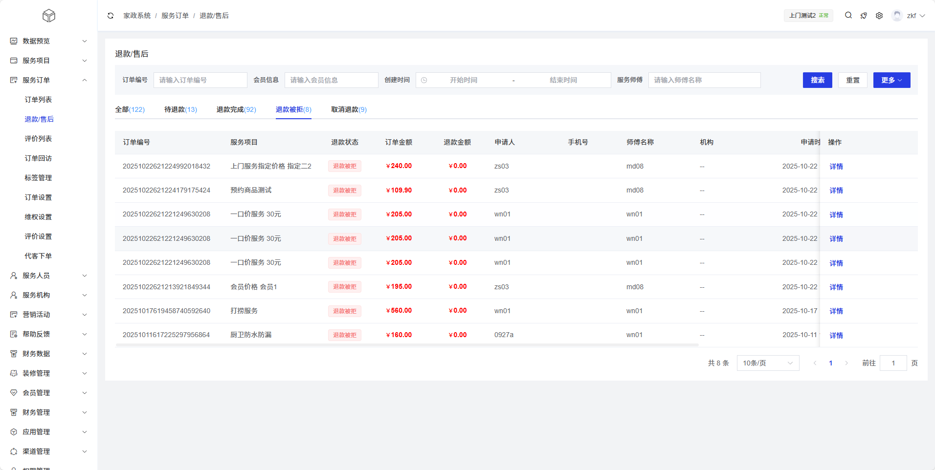
Task: Switch to the 退款完成 tab
Action: [236, 109]
